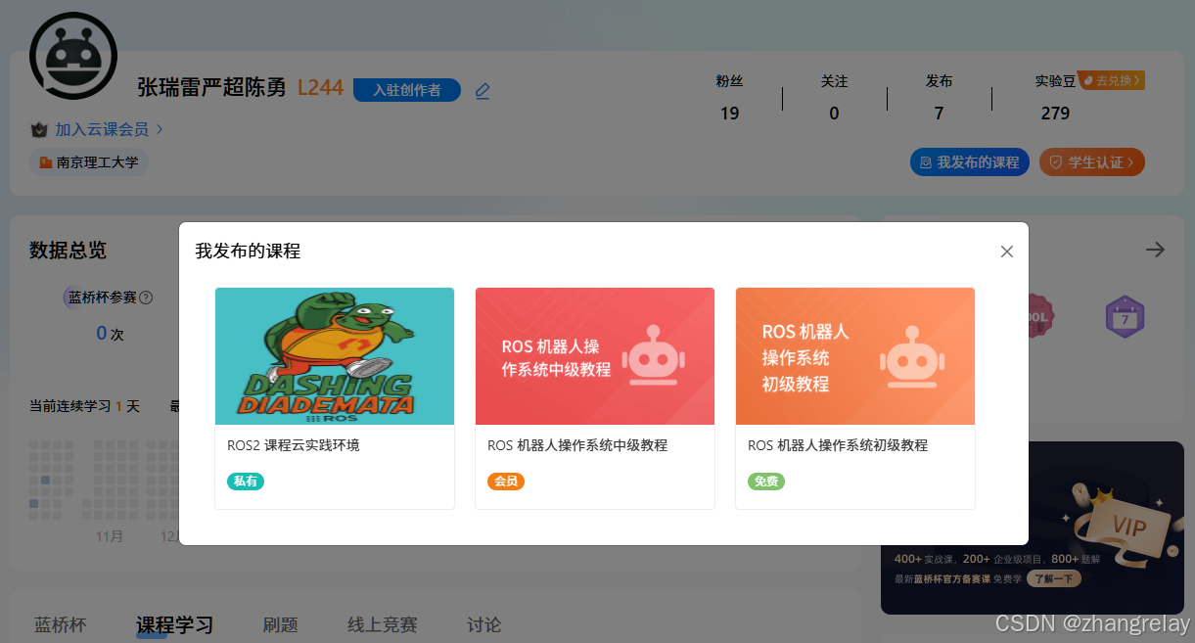Viewport: 1195px width, 643px height.
Task: Open the ROS 机器人操作系统初级教程 course thumbnail
Action: (x=855, y=356)
